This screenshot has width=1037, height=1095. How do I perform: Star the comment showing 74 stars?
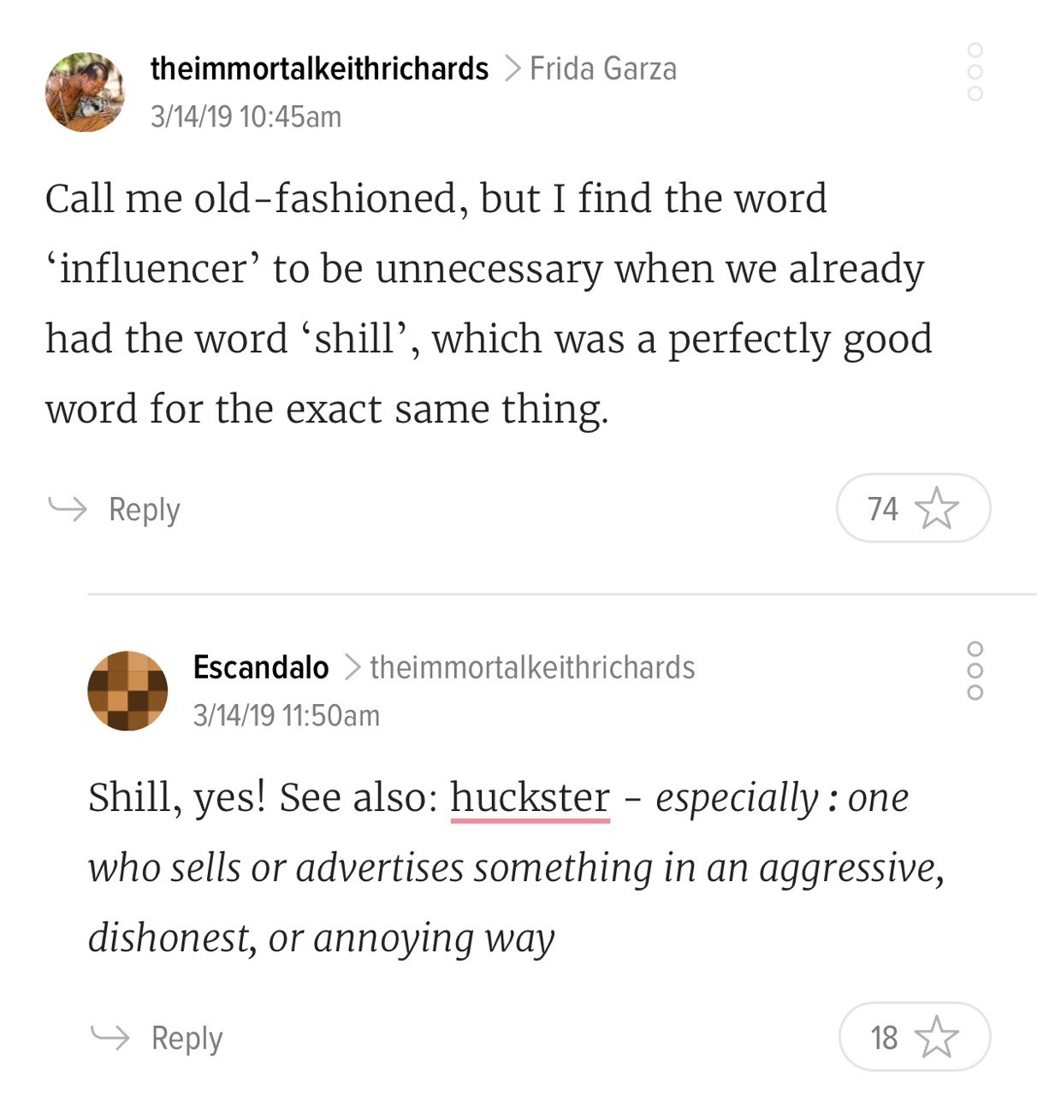(936, 508)
